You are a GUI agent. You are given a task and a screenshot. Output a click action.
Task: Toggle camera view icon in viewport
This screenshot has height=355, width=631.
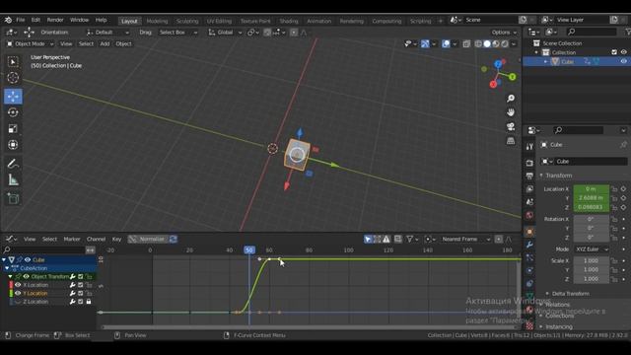point(511,126)
